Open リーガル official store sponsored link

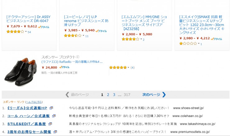tap(27, 108)
